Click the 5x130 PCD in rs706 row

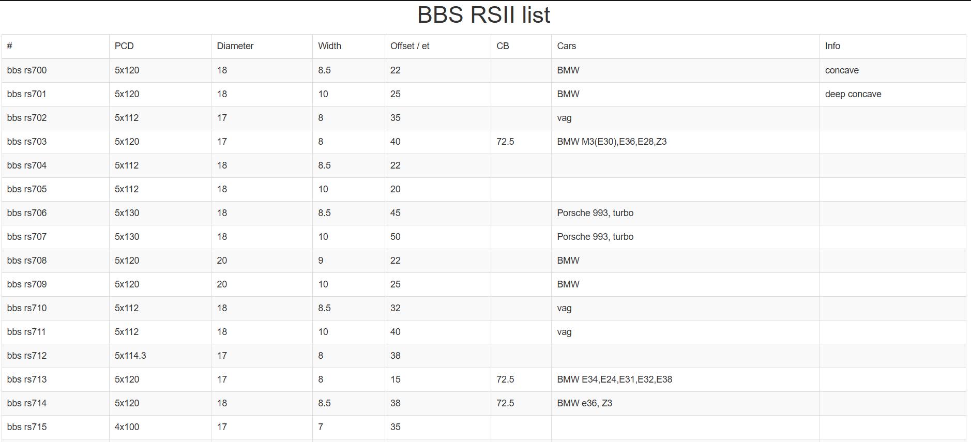click(x=160, y=213)
